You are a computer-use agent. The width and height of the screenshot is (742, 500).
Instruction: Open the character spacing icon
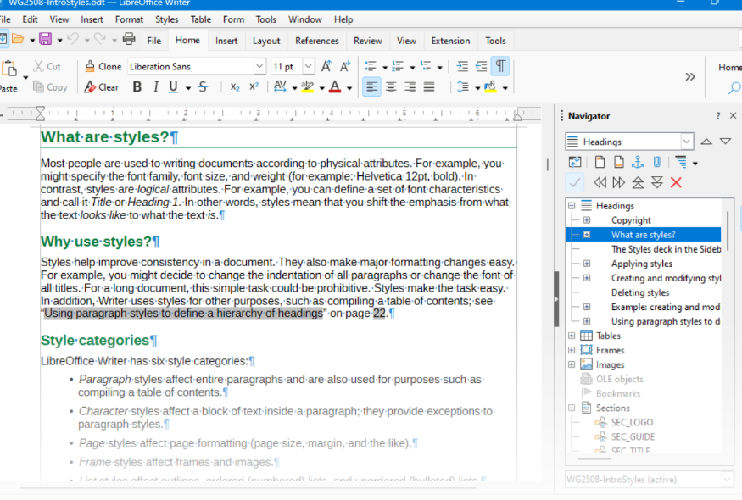click(280, 87)
